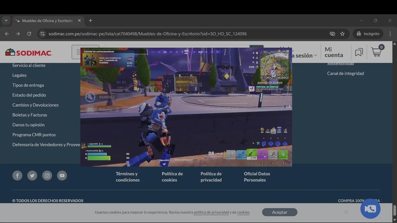Click the green weapon slot in game hotbar
Viewport: 397px width, 223px height.
pos(252,155)
